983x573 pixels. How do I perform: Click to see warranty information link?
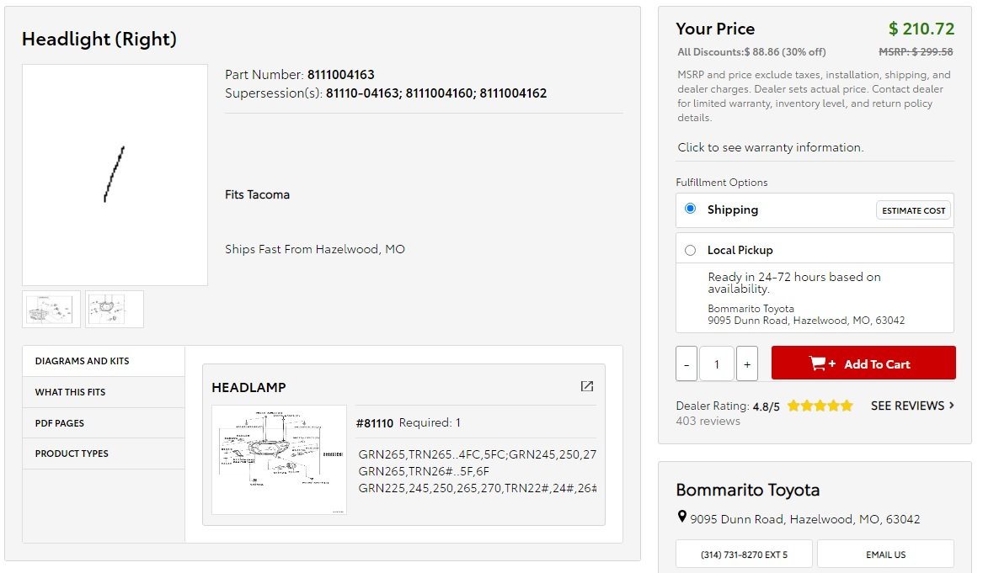tap(770, 147)
